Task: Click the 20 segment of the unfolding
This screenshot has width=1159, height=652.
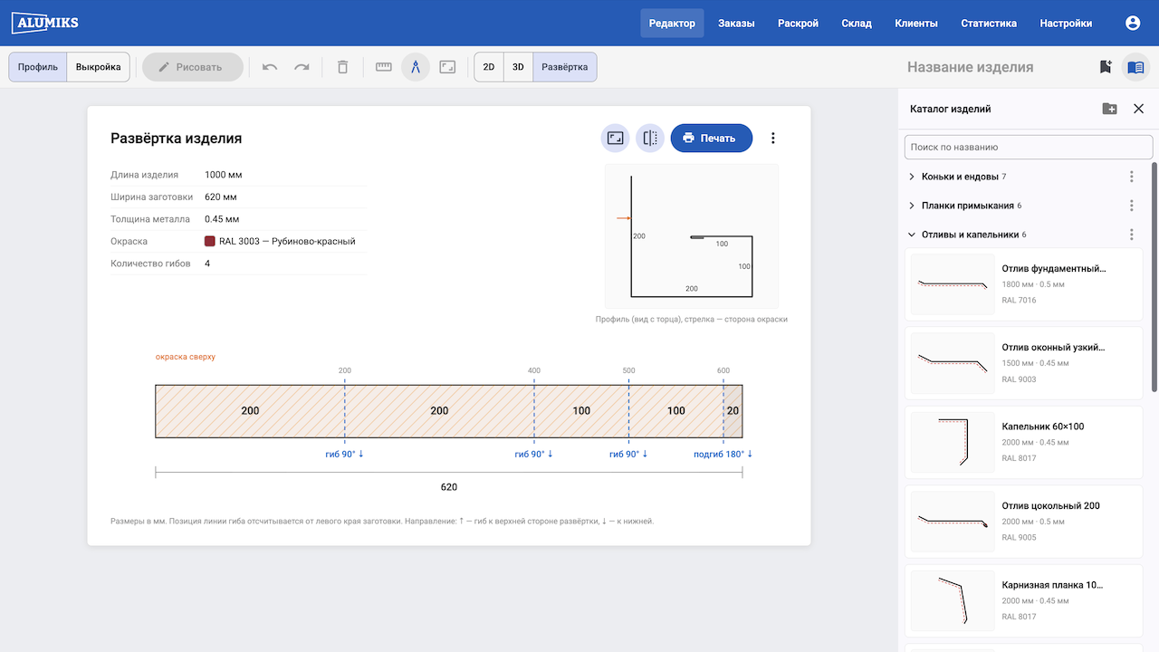Action: [x=733, y=411]
